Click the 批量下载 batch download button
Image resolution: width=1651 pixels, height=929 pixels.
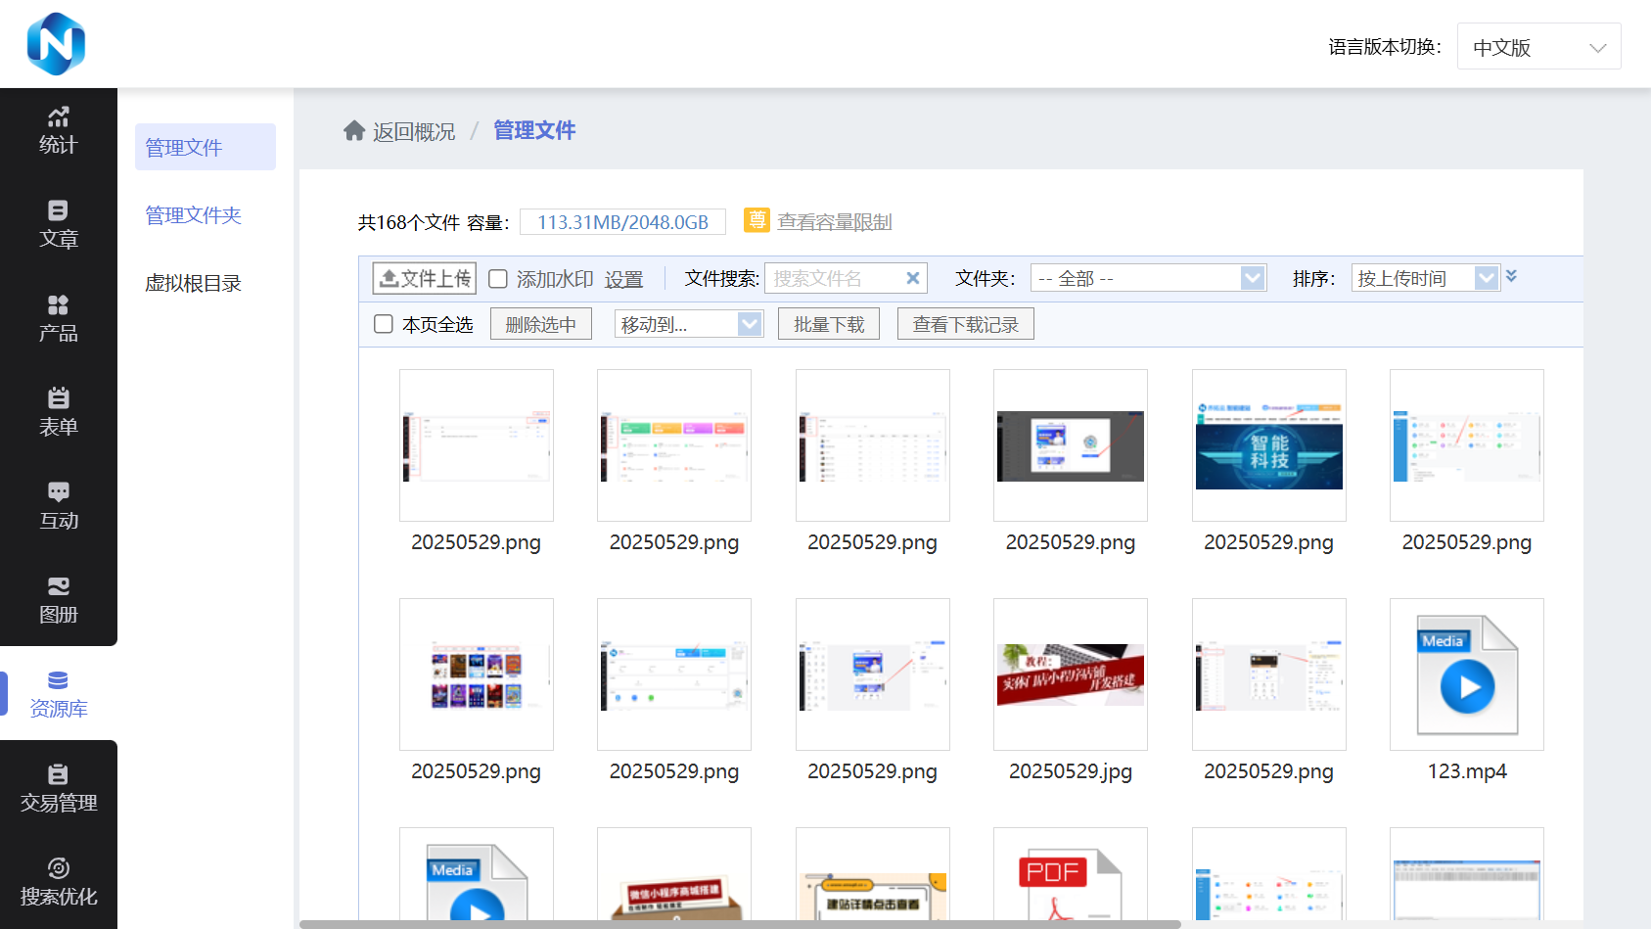pyautogui.click(x=829, y=324)
